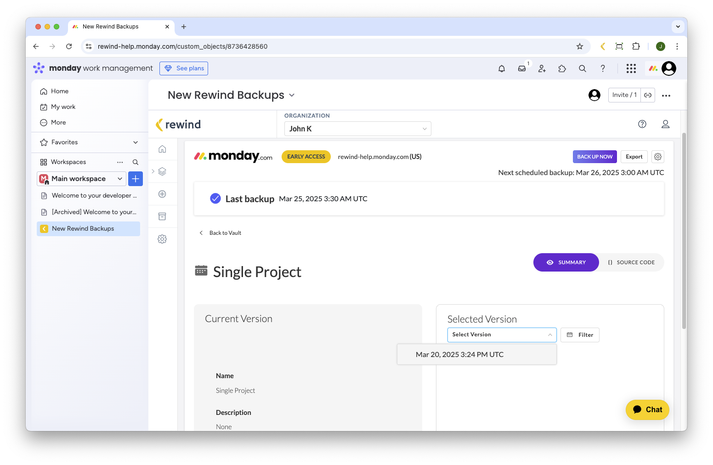Choose version Mar 20, 2025 3:24 PM UTC
The image size is (713, 465).
(x=477, y=355)
